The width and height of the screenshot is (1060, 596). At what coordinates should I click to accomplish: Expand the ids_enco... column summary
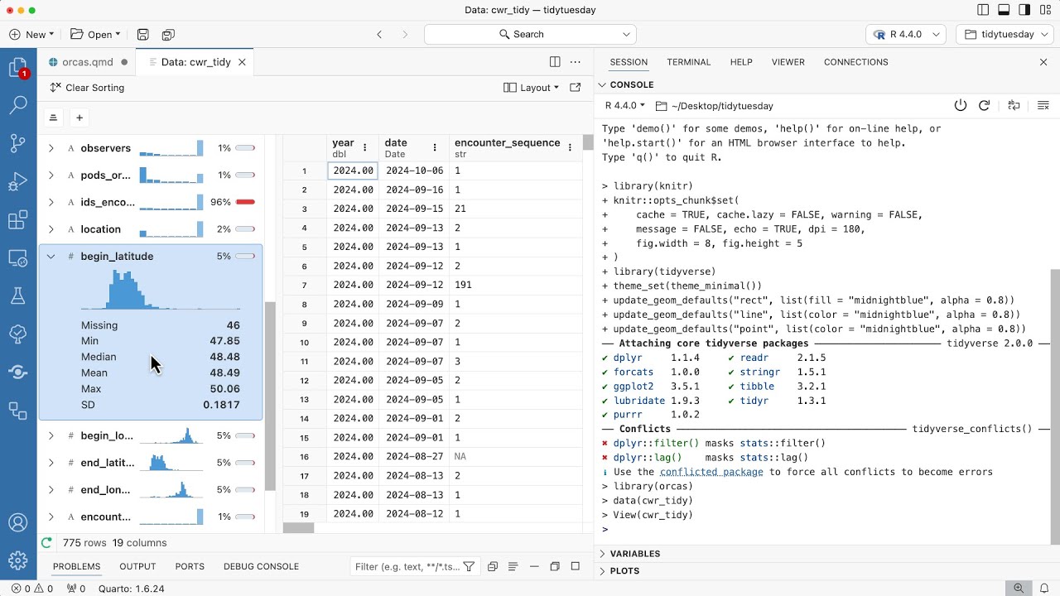51,202
